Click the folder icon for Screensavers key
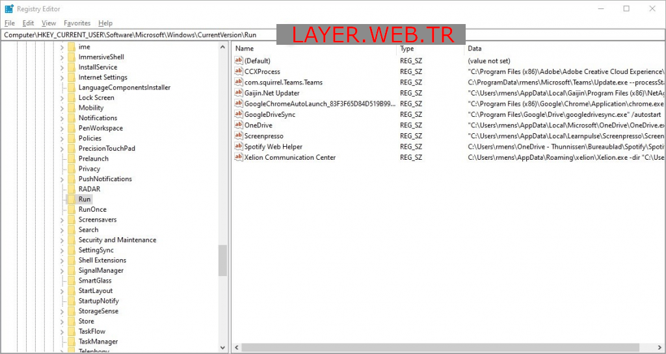 [x=72, y=220]
